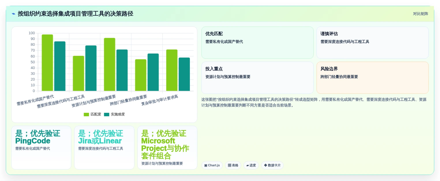Image resolution: width=440 pixels, height=181 pixels.
Task: Open the 谨慎评估 matrix card
Action: point(372,43)
